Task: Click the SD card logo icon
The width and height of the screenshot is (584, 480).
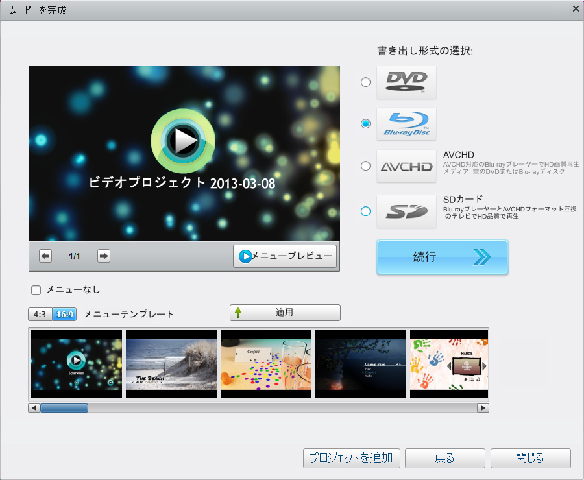Action: click(406, 211)
